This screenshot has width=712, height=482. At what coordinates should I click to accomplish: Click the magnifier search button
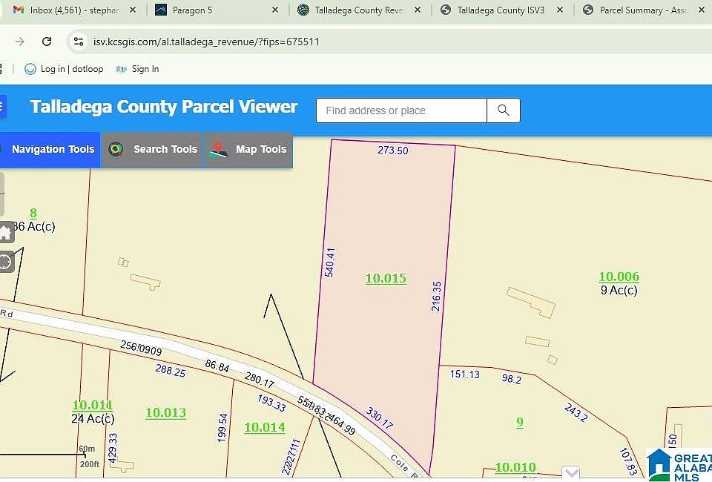tap(503, 110)
